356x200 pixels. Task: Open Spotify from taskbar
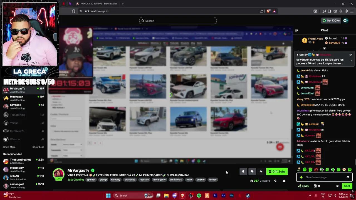(199, 196)
